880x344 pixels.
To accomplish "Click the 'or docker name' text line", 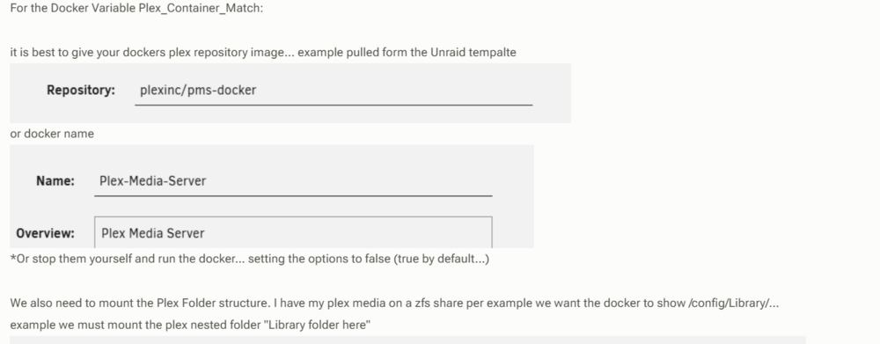I will pos(52,134).
